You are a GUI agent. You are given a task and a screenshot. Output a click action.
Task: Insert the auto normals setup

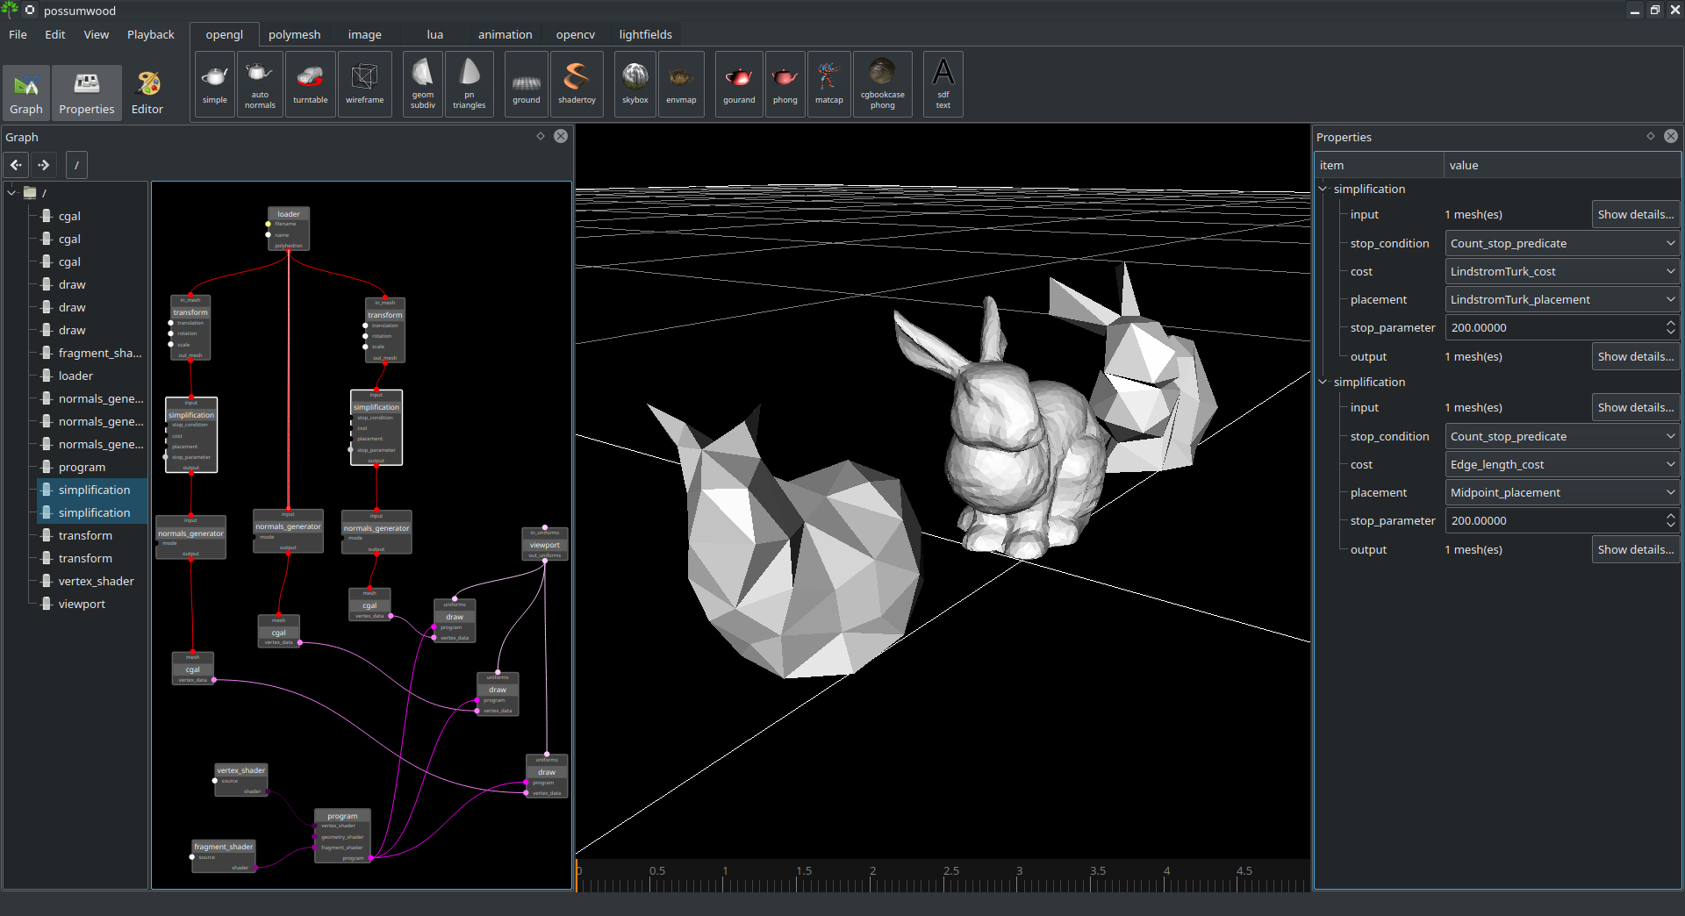click(x=260, y=84)
